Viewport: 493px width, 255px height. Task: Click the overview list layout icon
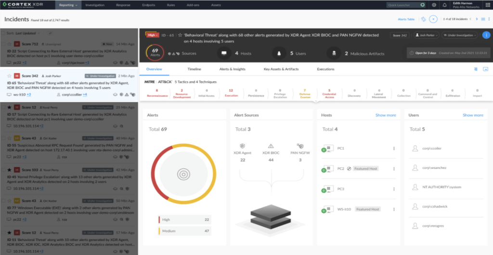[476, 69]
